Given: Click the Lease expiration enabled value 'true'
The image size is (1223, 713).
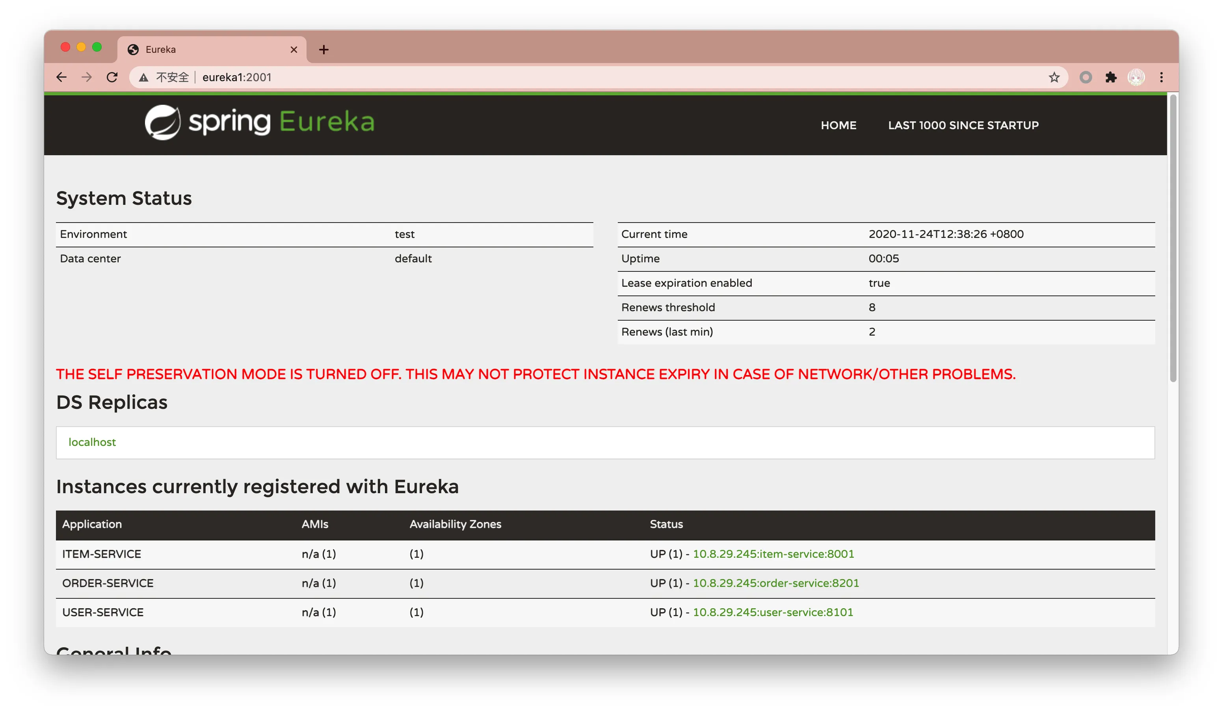Looking at the screenshot, I should point(879,283).
